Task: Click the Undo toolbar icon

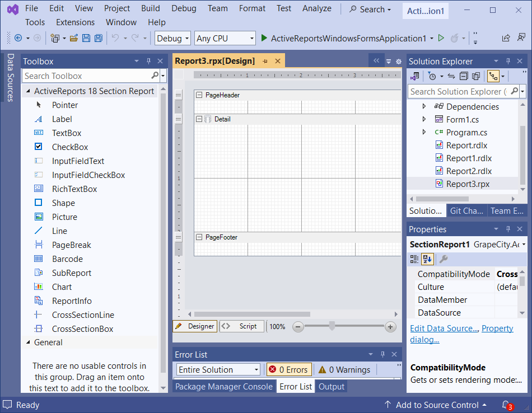Action: pyautogui.click(x=115, y=38)
